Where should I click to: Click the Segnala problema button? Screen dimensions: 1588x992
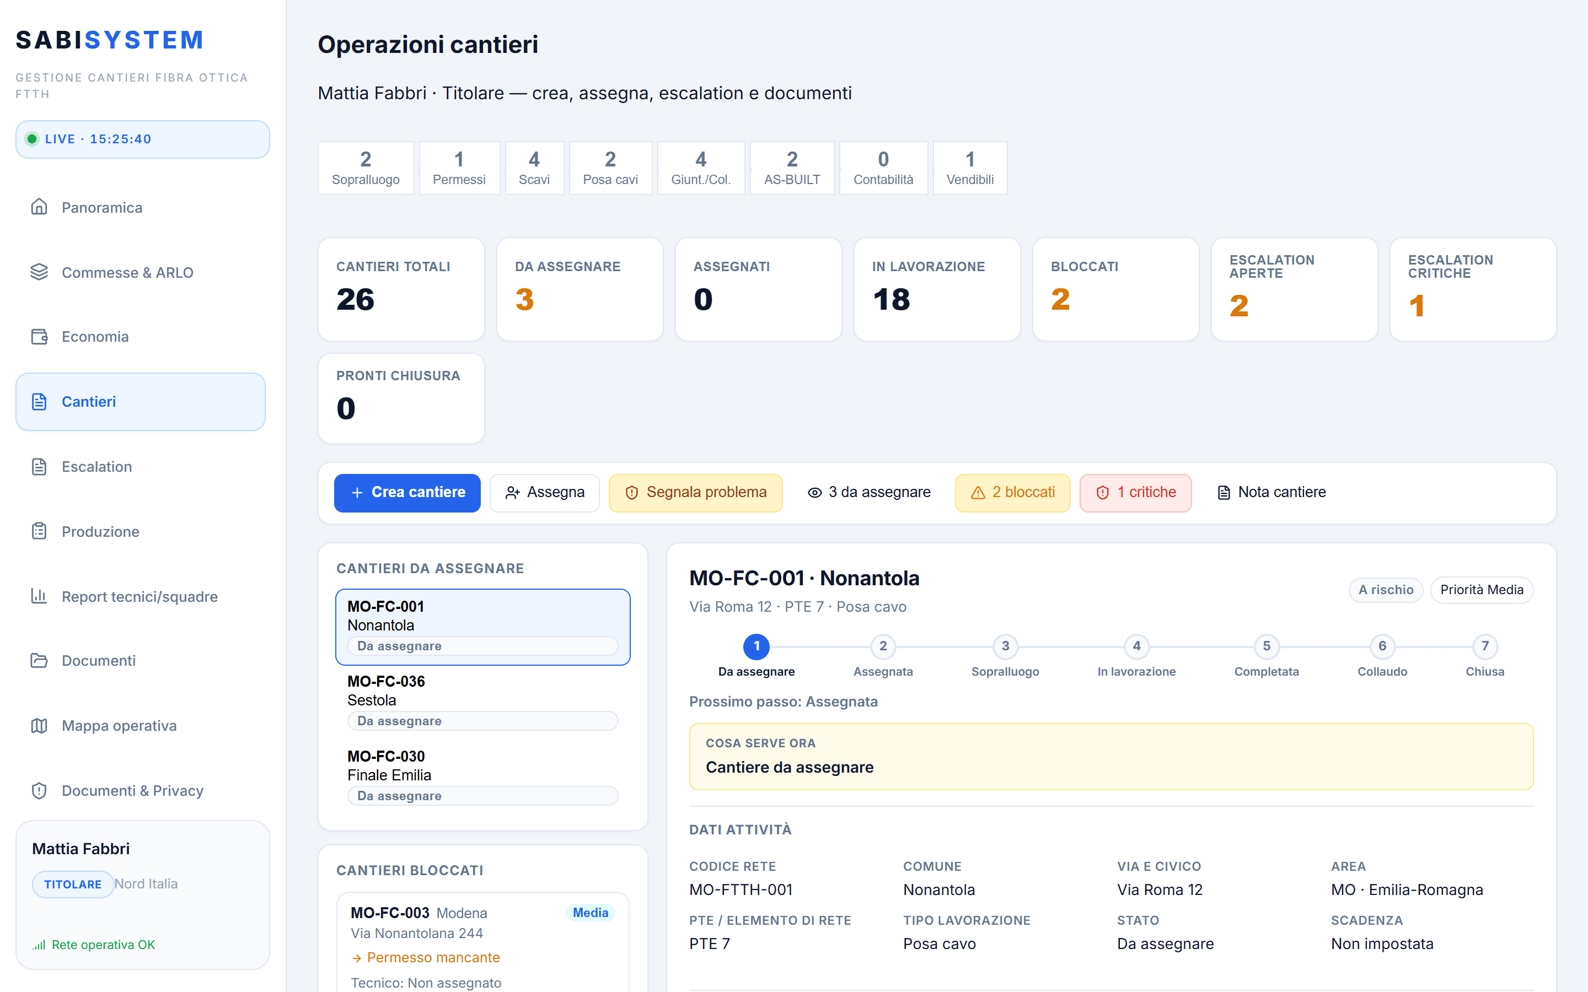(x=695, y=493)
